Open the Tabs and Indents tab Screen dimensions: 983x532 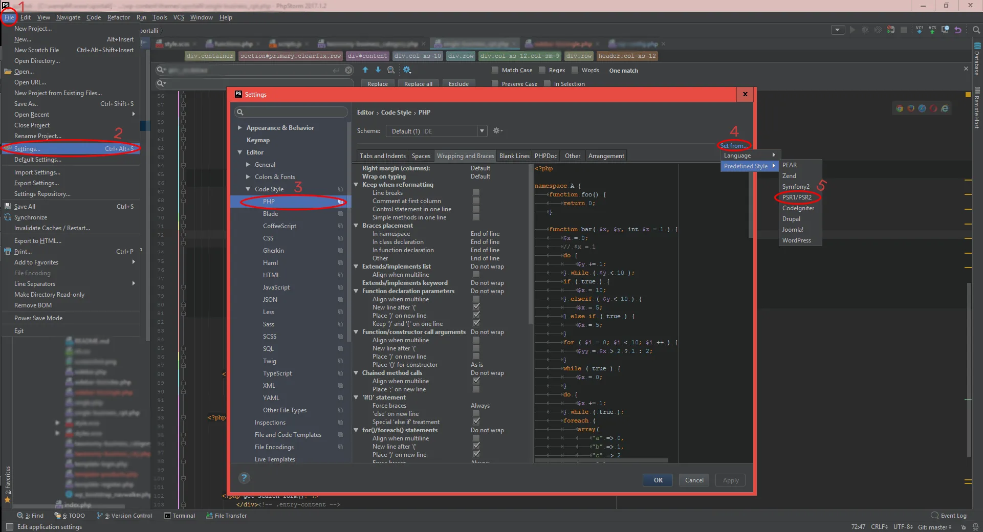(x=383, y=156)
